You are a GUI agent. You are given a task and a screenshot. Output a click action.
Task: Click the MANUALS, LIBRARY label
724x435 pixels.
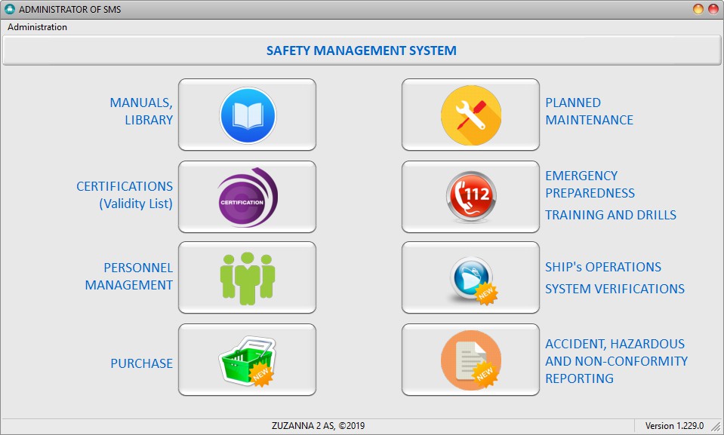(141, 111)
